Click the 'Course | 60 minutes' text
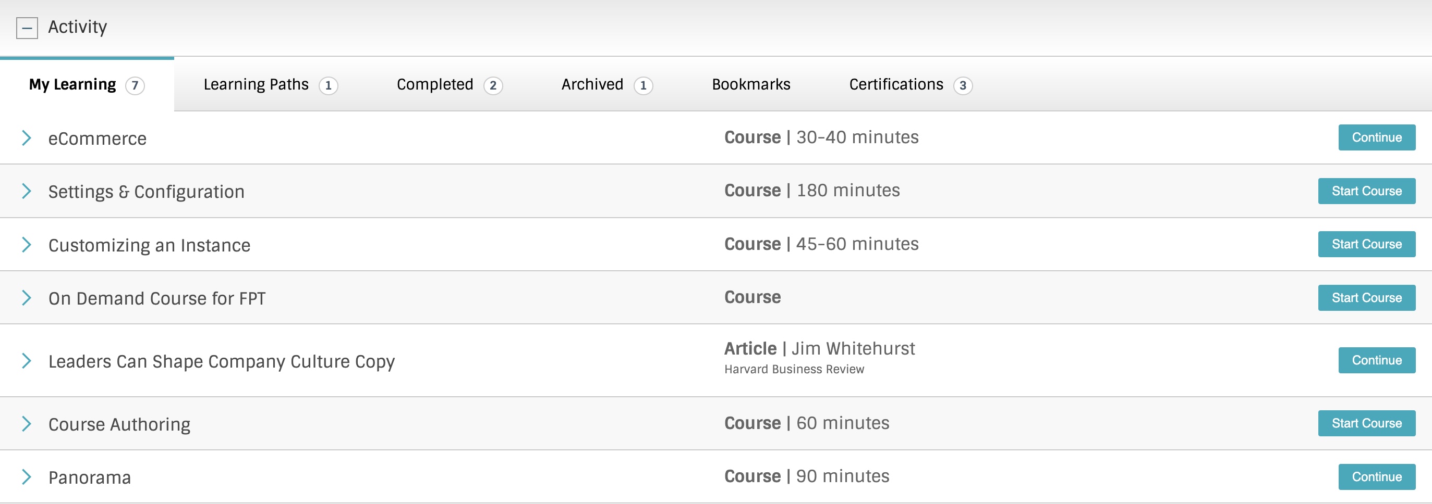The width and height of the screenshot is (1432, 504). 807,423
